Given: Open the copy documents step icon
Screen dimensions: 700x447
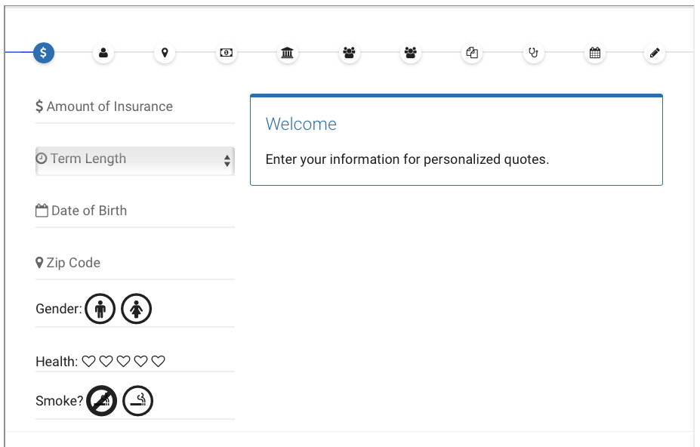Looking at the screenshot, I should [472, 53].
